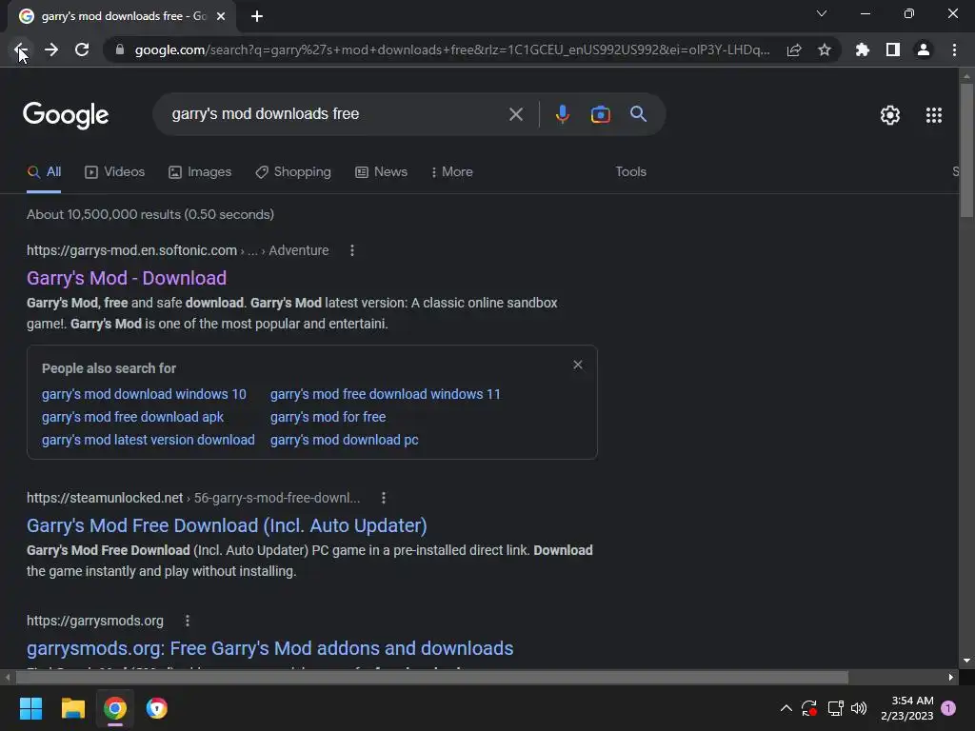
Task: Search garry's mod free download windows 11
Action: 385,394
